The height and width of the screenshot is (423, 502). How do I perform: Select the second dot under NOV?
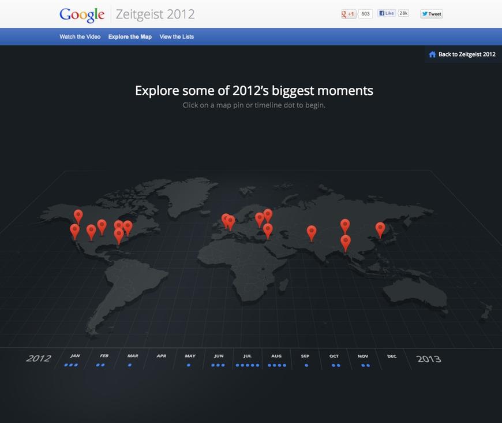[x=368, y=365]
